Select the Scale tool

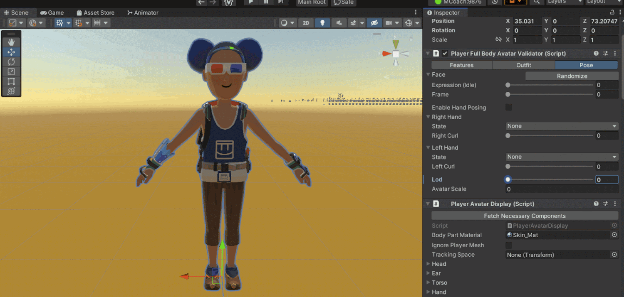click(x=11, y=71)
